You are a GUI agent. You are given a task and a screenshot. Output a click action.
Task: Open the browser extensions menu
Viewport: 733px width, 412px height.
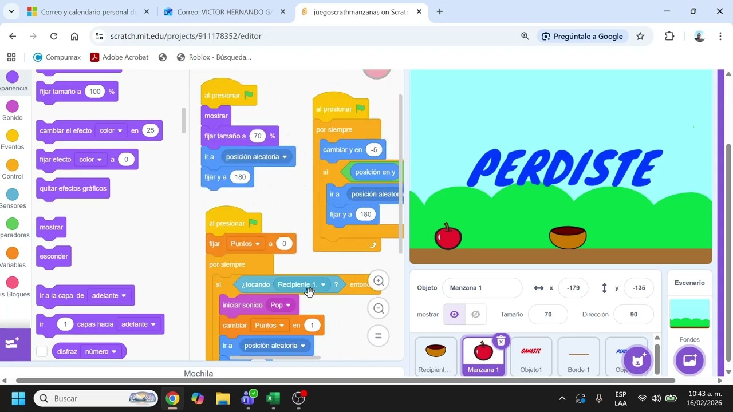tap(669, 36)
